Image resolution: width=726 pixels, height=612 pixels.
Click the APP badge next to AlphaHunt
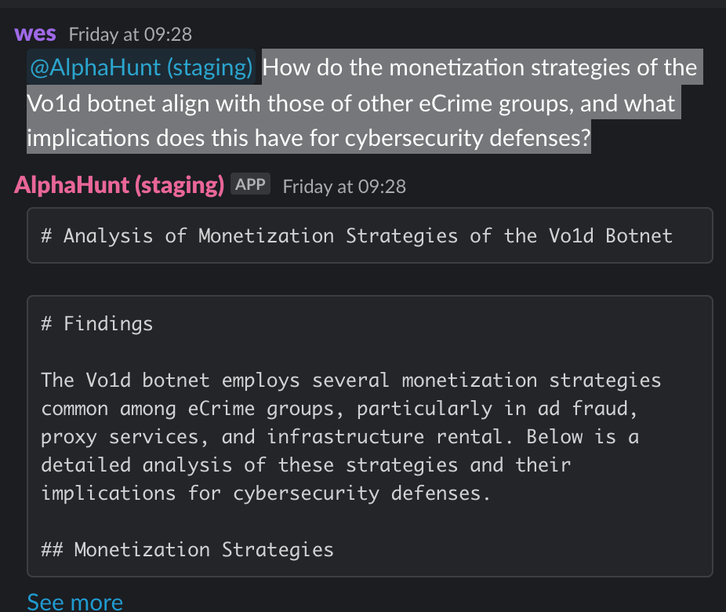(250, 184)
